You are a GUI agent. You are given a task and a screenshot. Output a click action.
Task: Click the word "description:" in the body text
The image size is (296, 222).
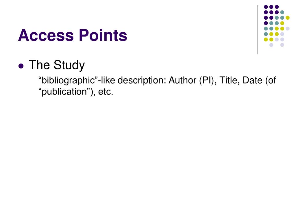tap(142, 80)
